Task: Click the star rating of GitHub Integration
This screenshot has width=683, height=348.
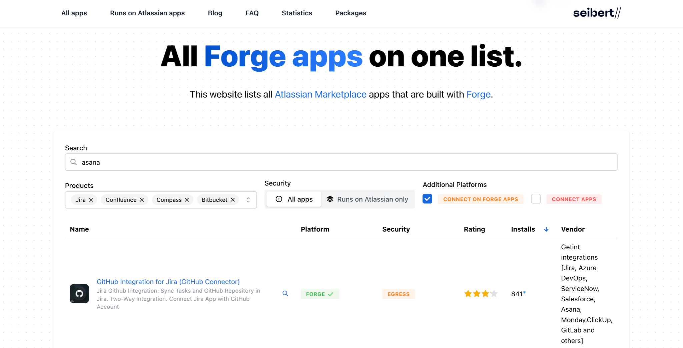Action: pos(481,294)
